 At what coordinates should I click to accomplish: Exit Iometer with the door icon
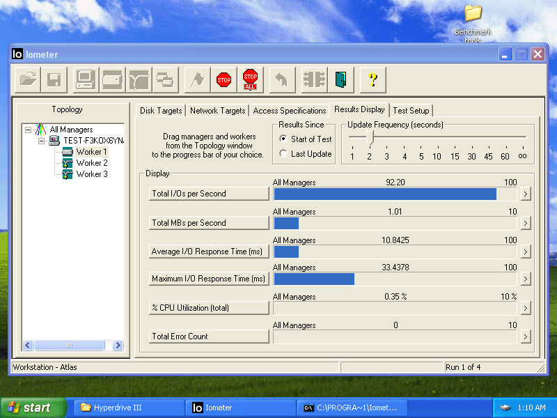pos(340,79)
